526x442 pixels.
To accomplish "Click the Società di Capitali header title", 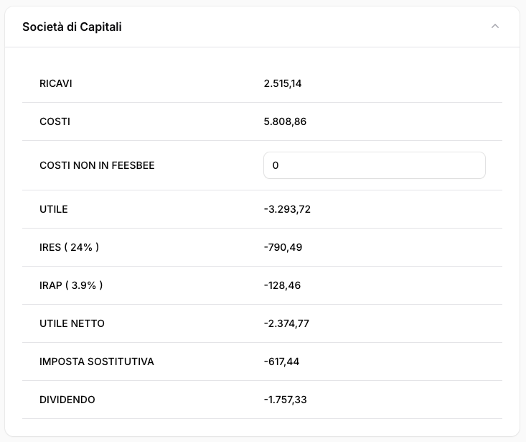I will (72, 27).
